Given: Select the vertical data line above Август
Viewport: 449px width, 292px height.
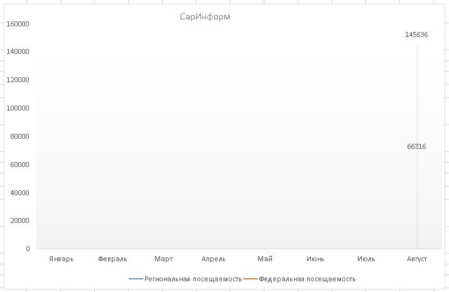Looking at the screenshot, I should tap(417, 146).
